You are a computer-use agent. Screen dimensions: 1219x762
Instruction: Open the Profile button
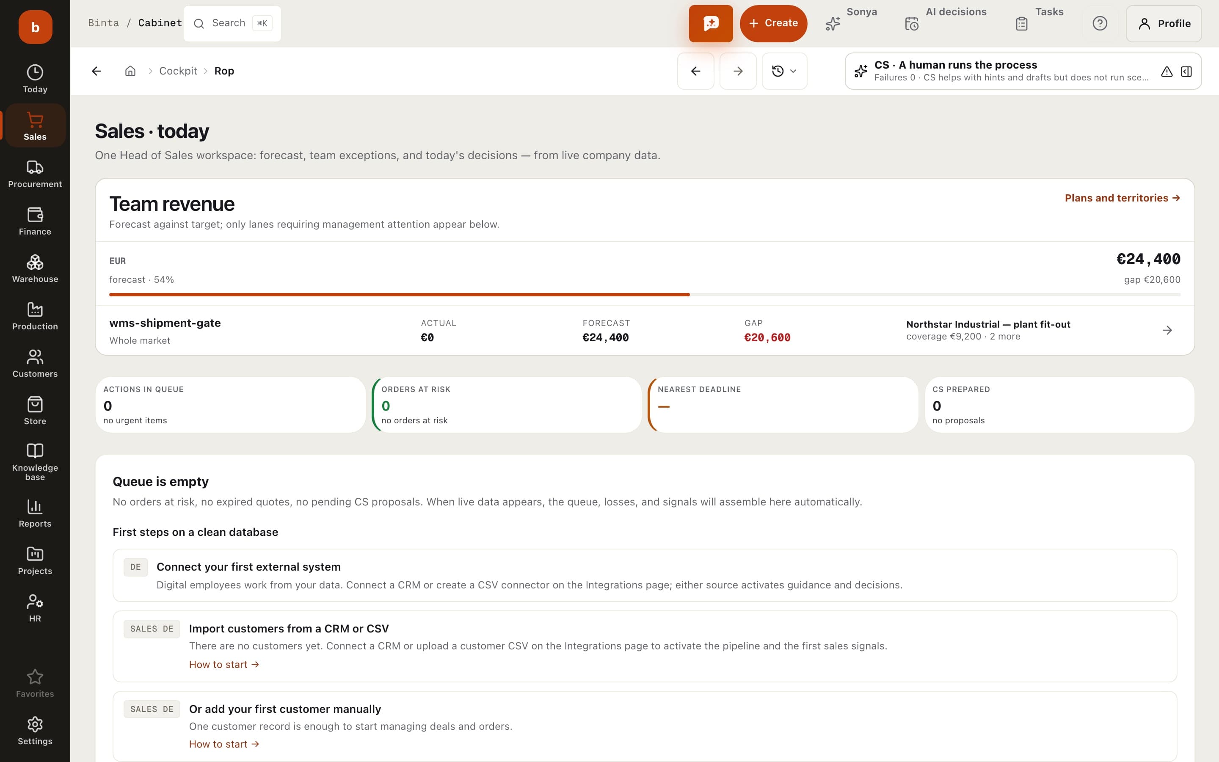(1164, 24)
